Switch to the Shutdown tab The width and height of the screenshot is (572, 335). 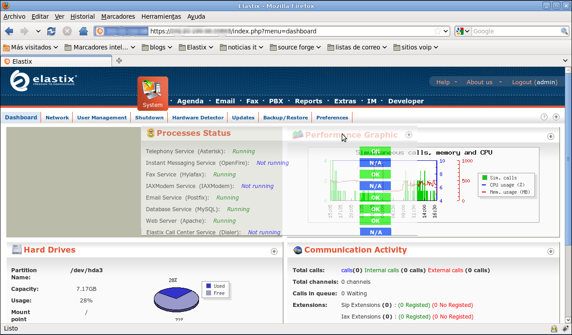click(149, 118)
